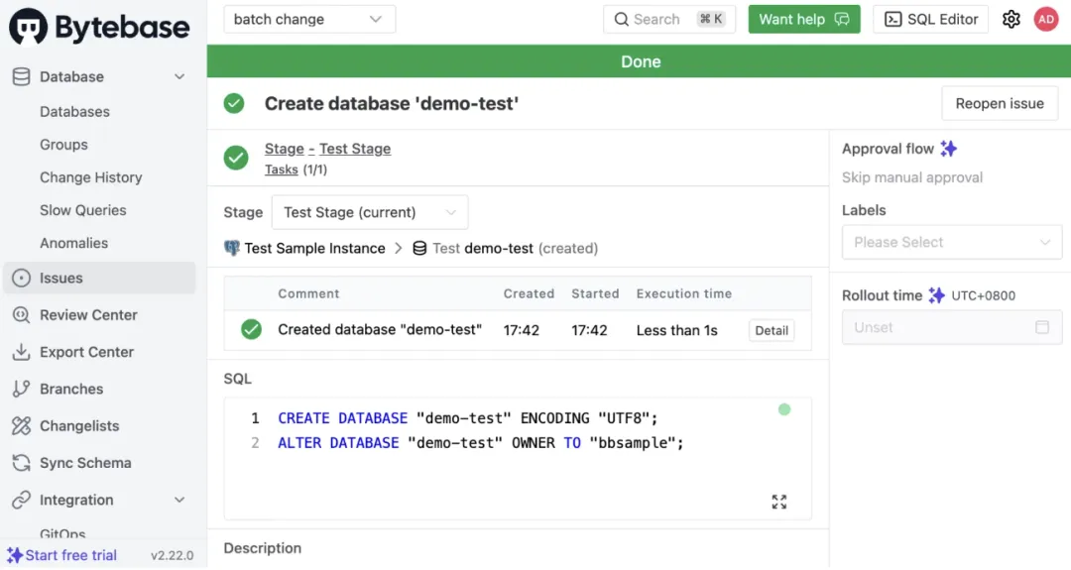Open the Test Stage (current) dropdown
Image resolution: width=1071 pixels, height=570 pixels.
370,212
